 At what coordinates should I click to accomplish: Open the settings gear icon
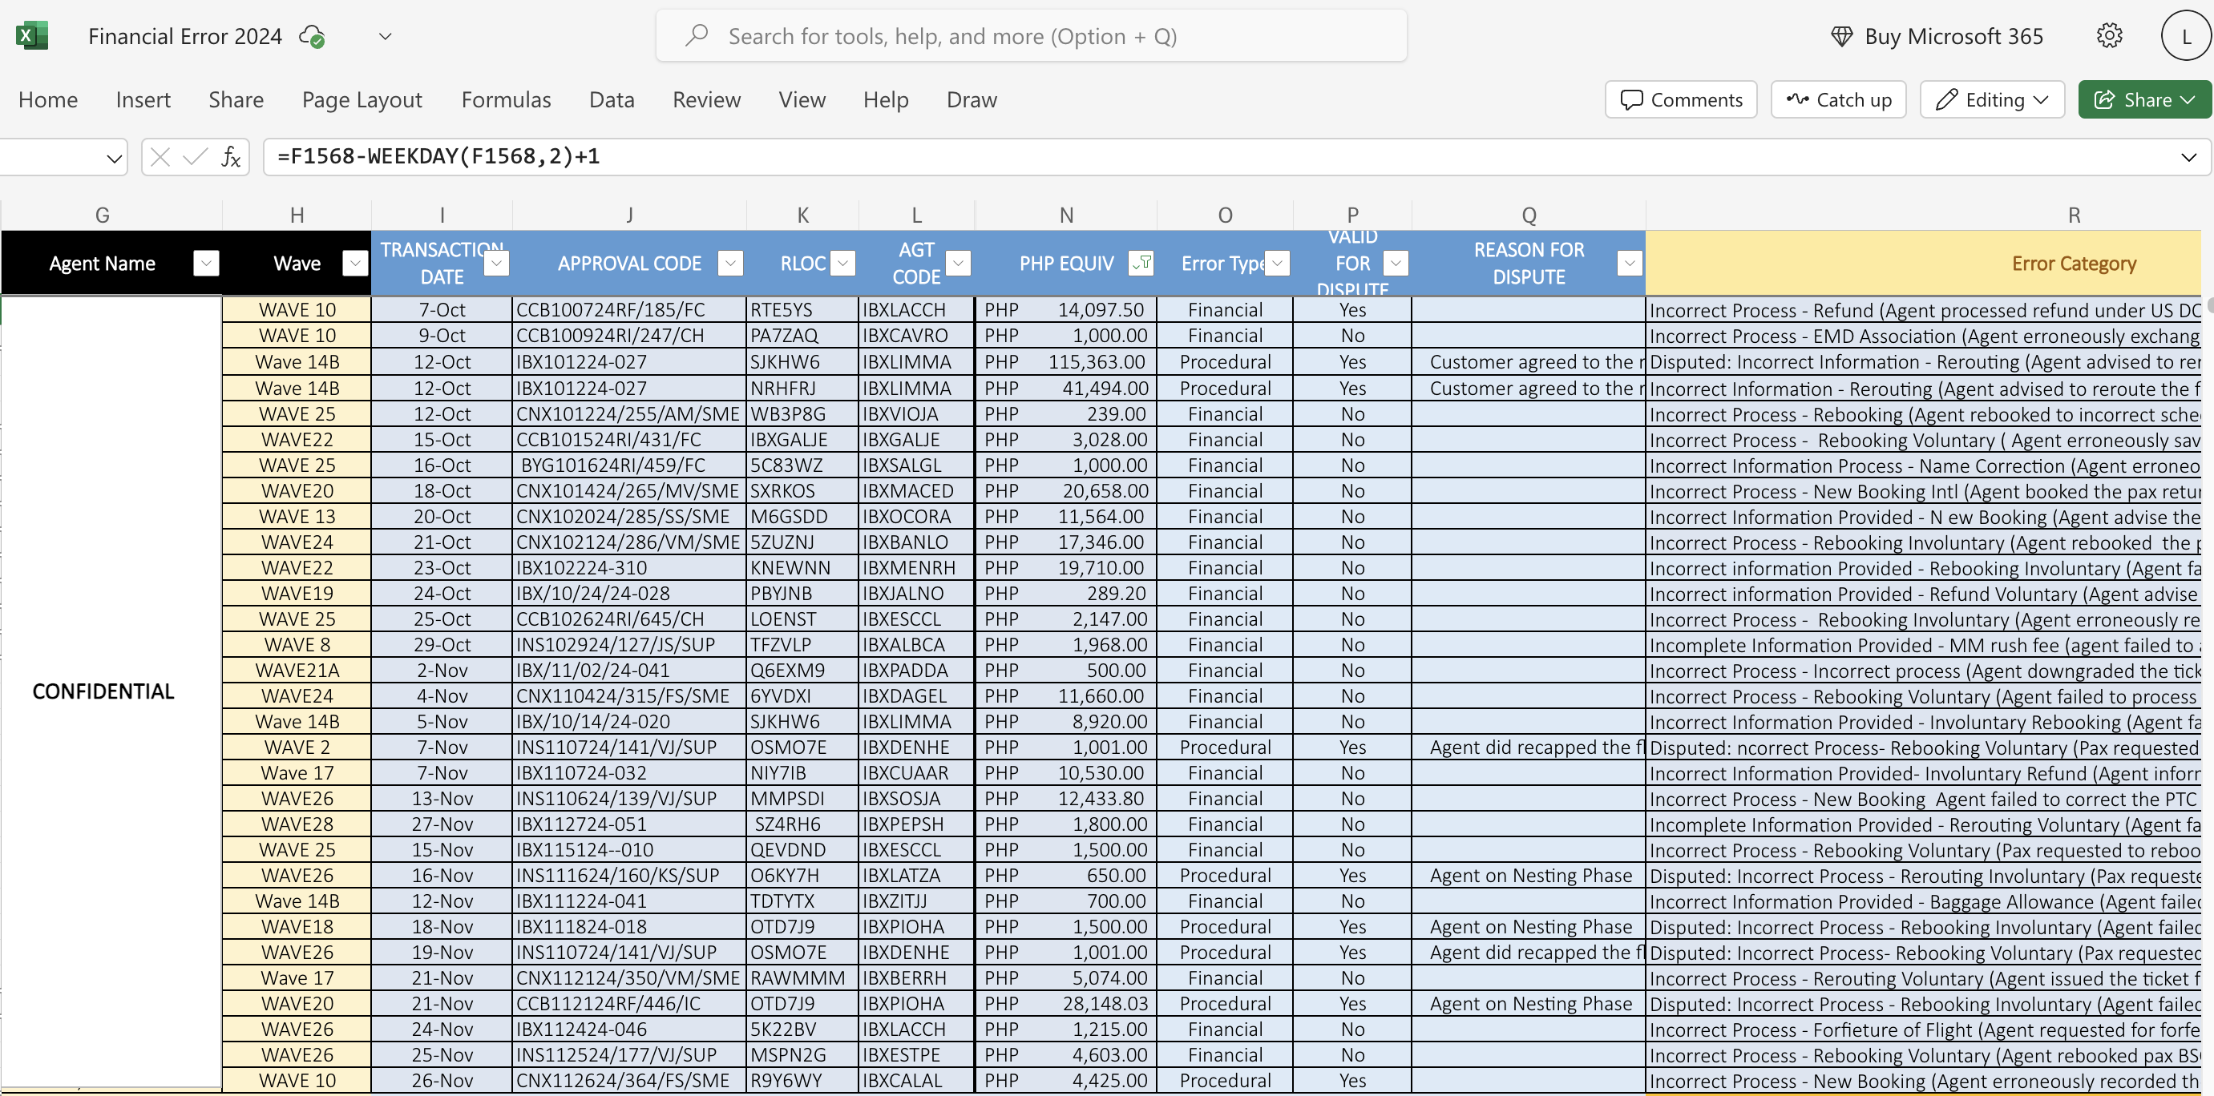tap(2108, 36)
